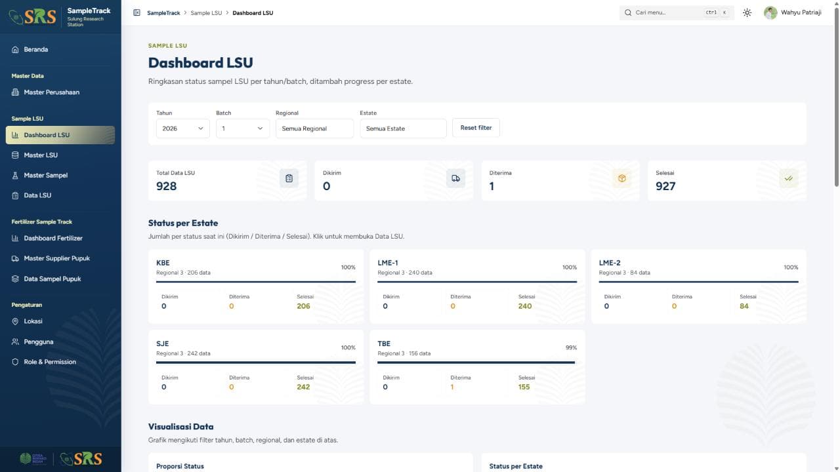Click the SJE estate card title
This screenshot has height=472, width=840.
(x=162, y=344)
